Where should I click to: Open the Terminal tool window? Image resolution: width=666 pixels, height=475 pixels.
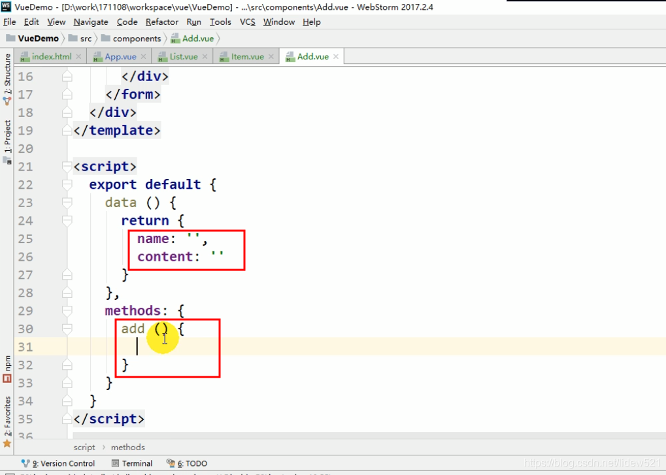coord(132,463)
